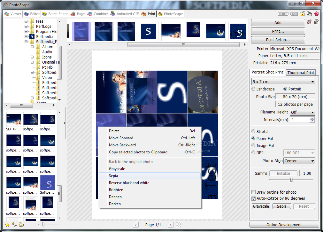Open the MENU icon in top-right toolbar
The height and width of the screenshot is (232, 323).
point(283,14)
